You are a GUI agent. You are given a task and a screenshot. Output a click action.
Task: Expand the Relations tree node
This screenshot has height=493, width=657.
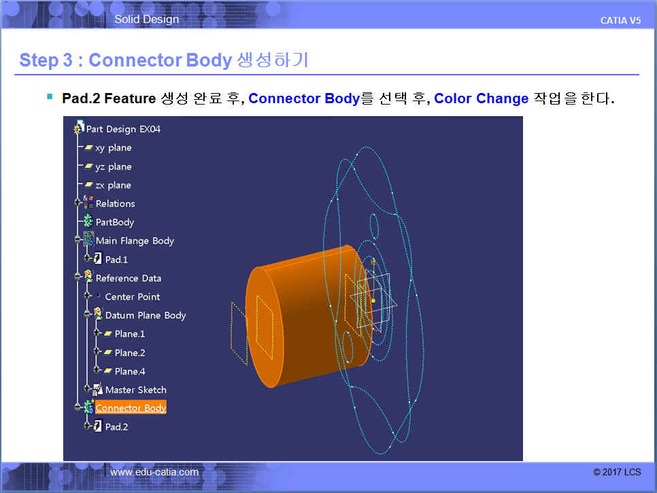(x=79, y=203)
